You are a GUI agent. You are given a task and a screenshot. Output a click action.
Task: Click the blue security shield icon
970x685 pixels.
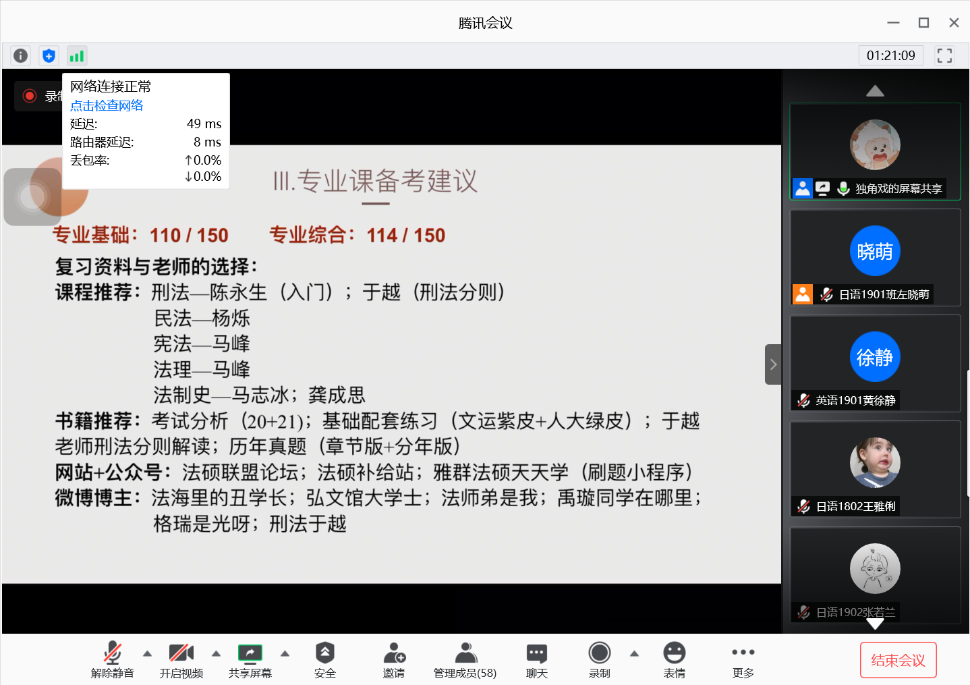49,55
